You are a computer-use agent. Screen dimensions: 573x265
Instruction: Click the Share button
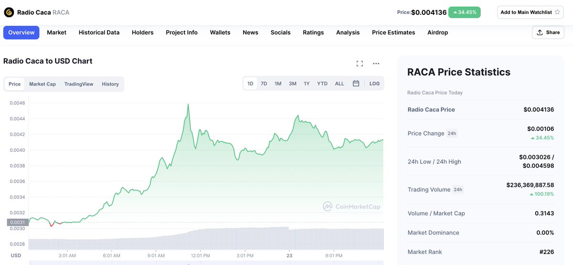pyautogui.click(x=548, y=32)
